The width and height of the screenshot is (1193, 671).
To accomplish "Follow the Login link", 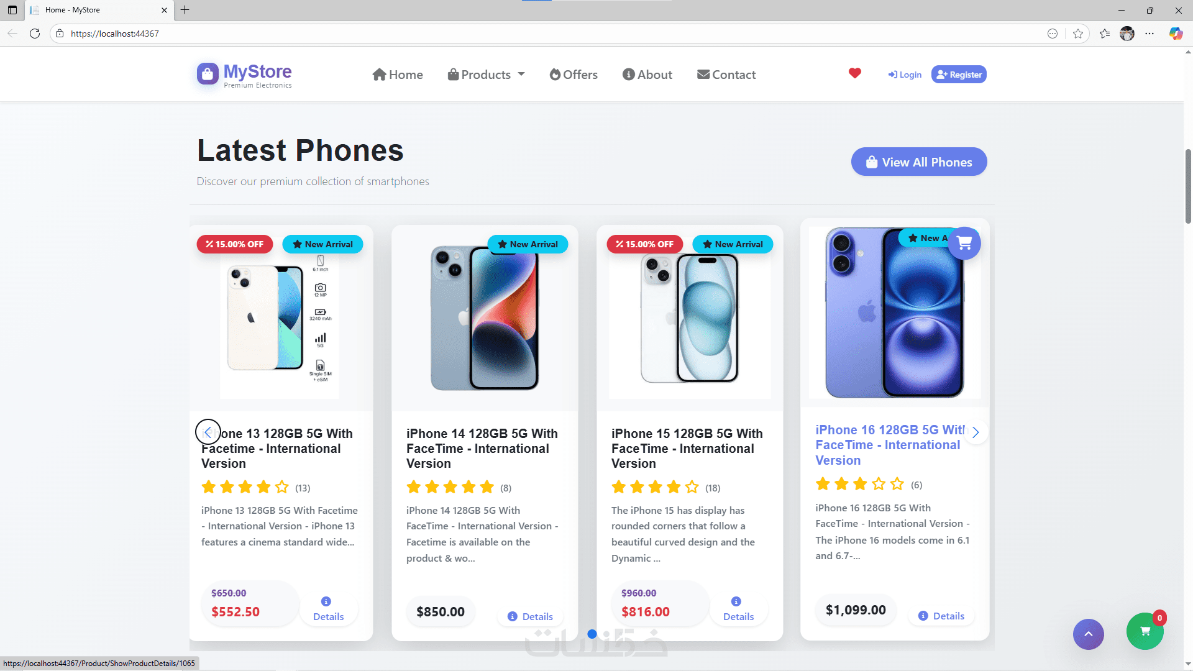I will coord(905,75).
